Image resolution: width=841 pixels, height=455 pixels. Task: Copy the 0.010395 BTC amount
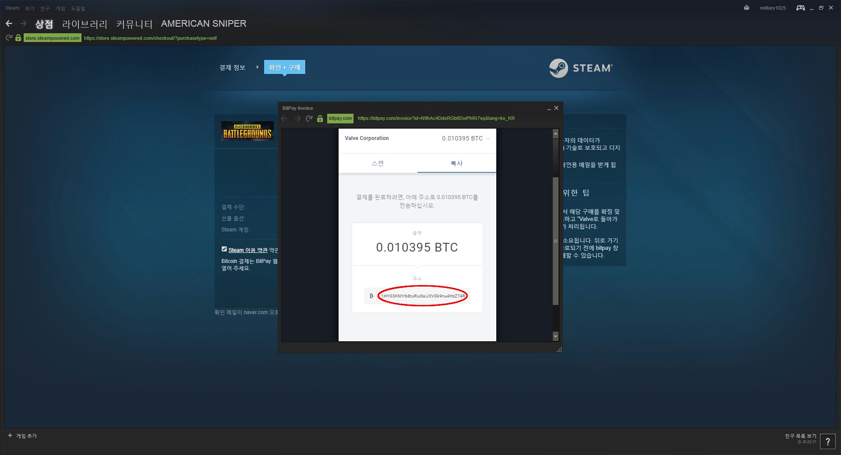coord(417,247)
